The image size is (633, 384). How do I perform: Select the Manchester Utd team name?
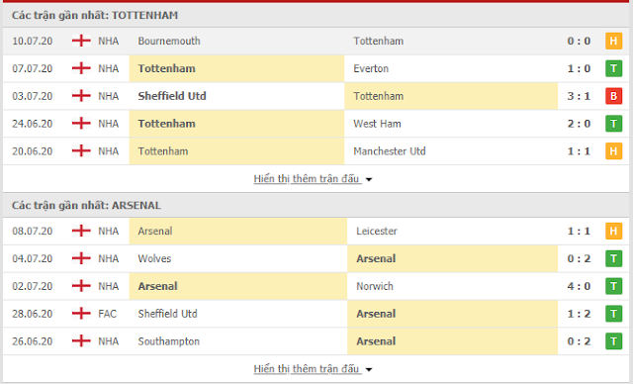[x=390, y=151]
